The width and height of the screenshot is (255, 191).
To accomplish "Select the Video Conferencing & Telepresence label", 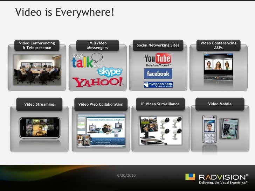I will point(37,45).
